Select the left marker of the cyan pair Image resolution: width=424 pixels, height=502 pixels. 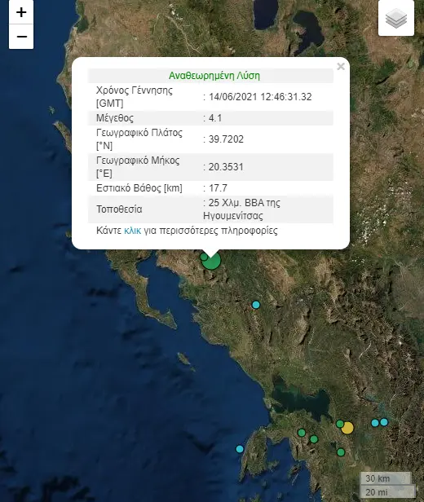point(375,423)
